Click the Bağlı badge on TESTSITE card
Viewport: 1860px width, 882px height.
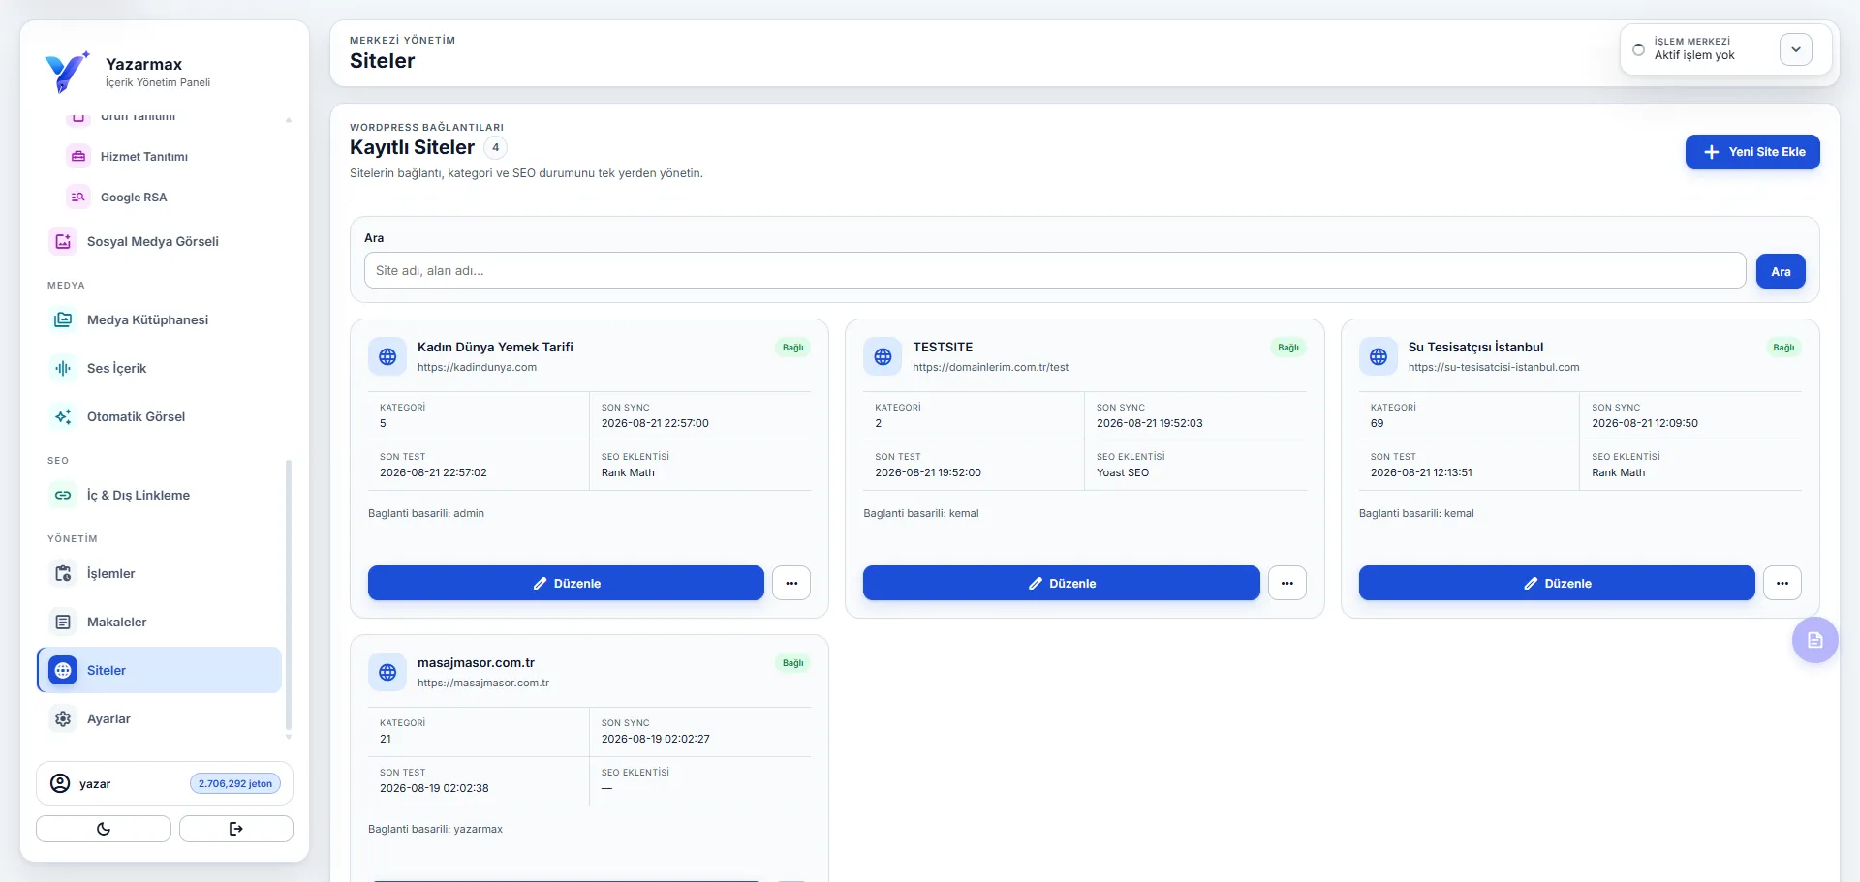[1288, 348]
